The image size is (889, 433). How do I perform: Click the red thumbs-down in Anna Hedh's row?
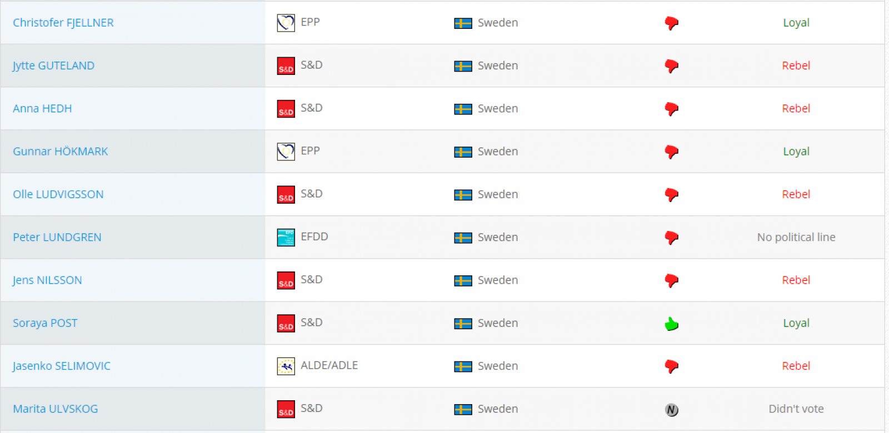[x=672, y=109]
